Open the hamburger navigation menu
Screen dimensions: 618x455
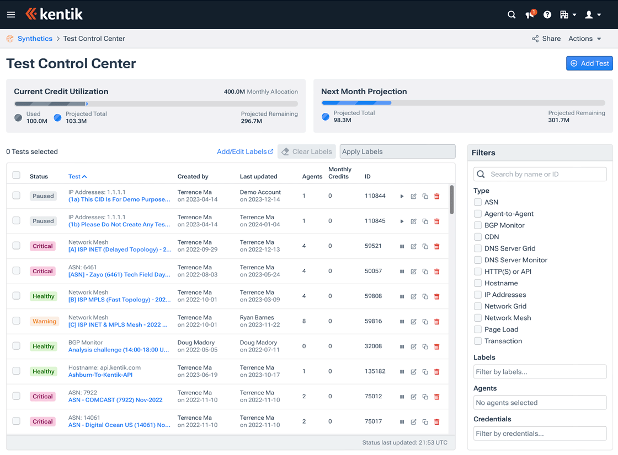click(11, 14)
